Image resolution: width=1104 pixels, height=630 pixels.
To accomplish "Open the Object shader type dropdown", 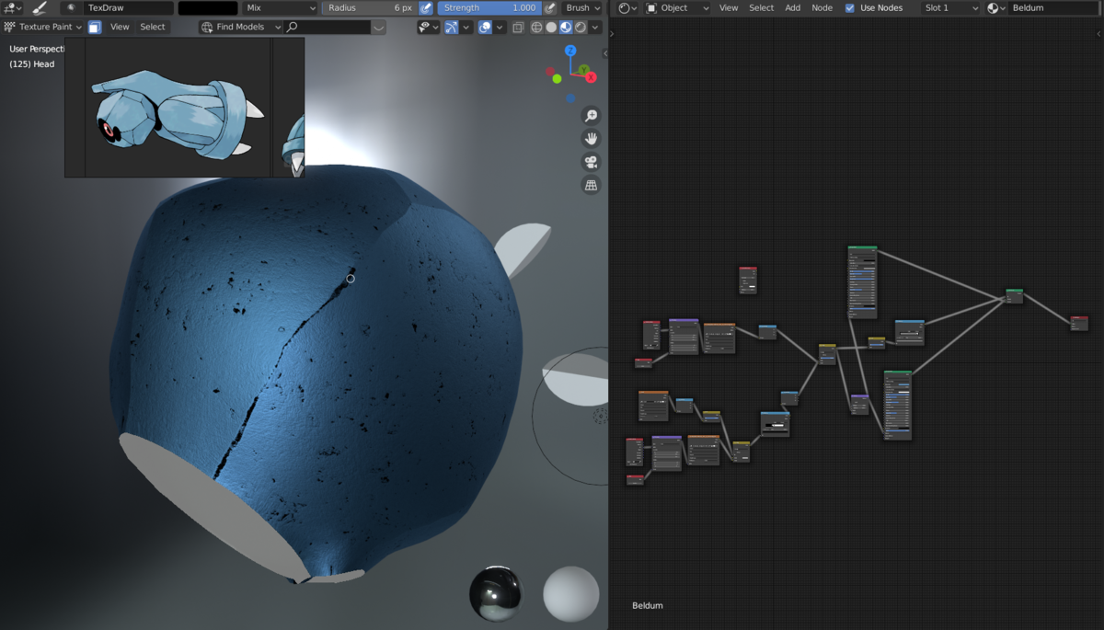I will tap(678, 7).
